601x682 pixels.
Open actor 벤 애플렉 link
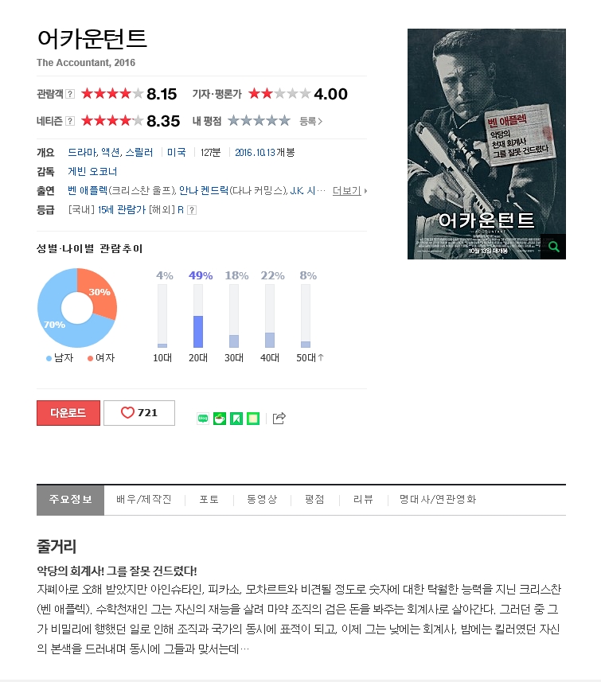88,190
